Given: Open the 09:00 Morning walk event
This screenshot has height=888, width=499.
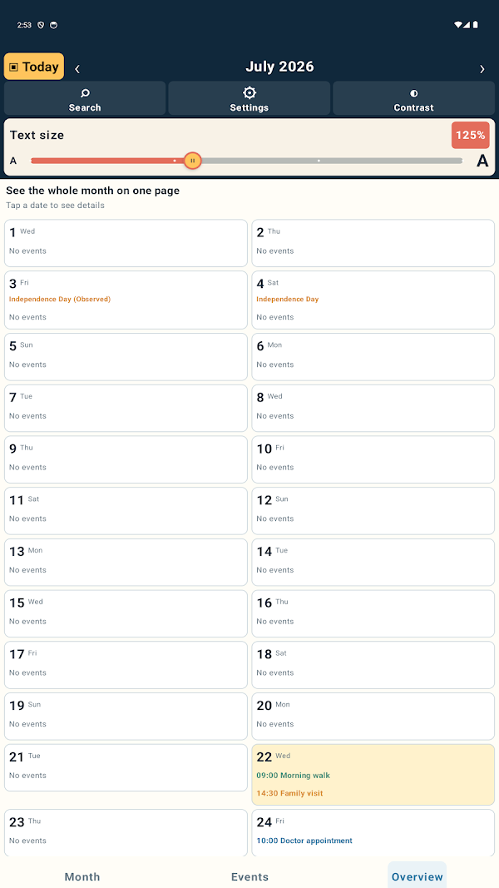Looking at the screenshot, I should coord(293,776).
